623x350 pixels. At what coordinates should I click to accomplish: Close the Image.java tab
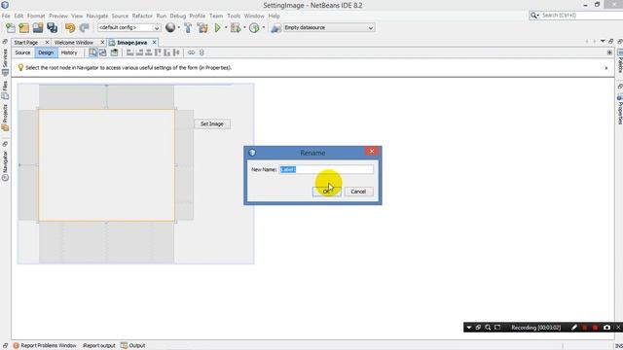[154, 43]
